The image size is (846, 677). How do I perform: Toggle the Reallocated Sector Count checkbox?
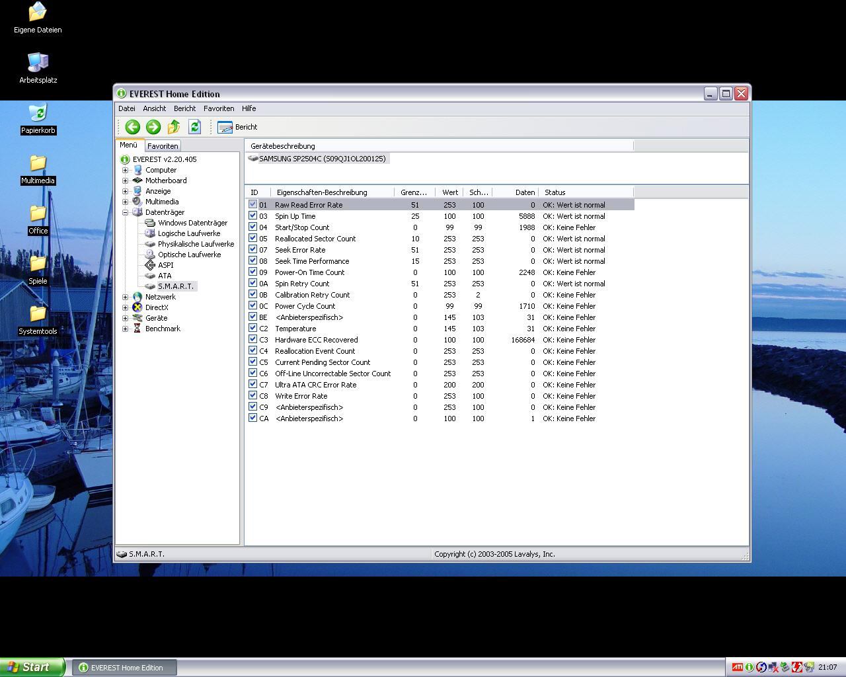(252, 238)
